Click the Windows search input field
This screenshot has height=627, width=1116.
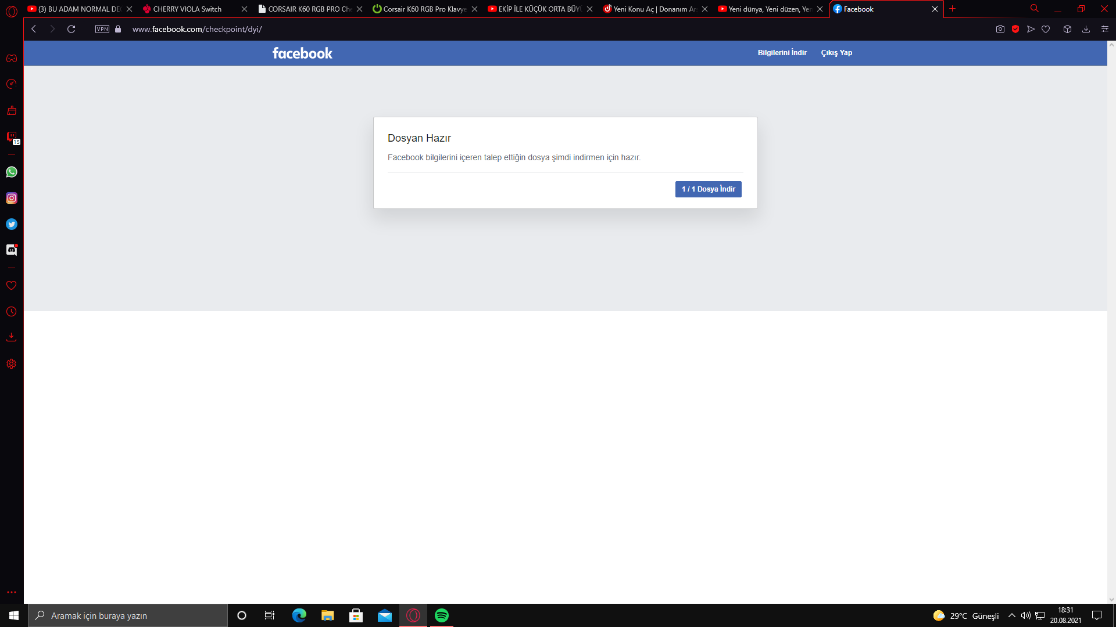(128, 615)
